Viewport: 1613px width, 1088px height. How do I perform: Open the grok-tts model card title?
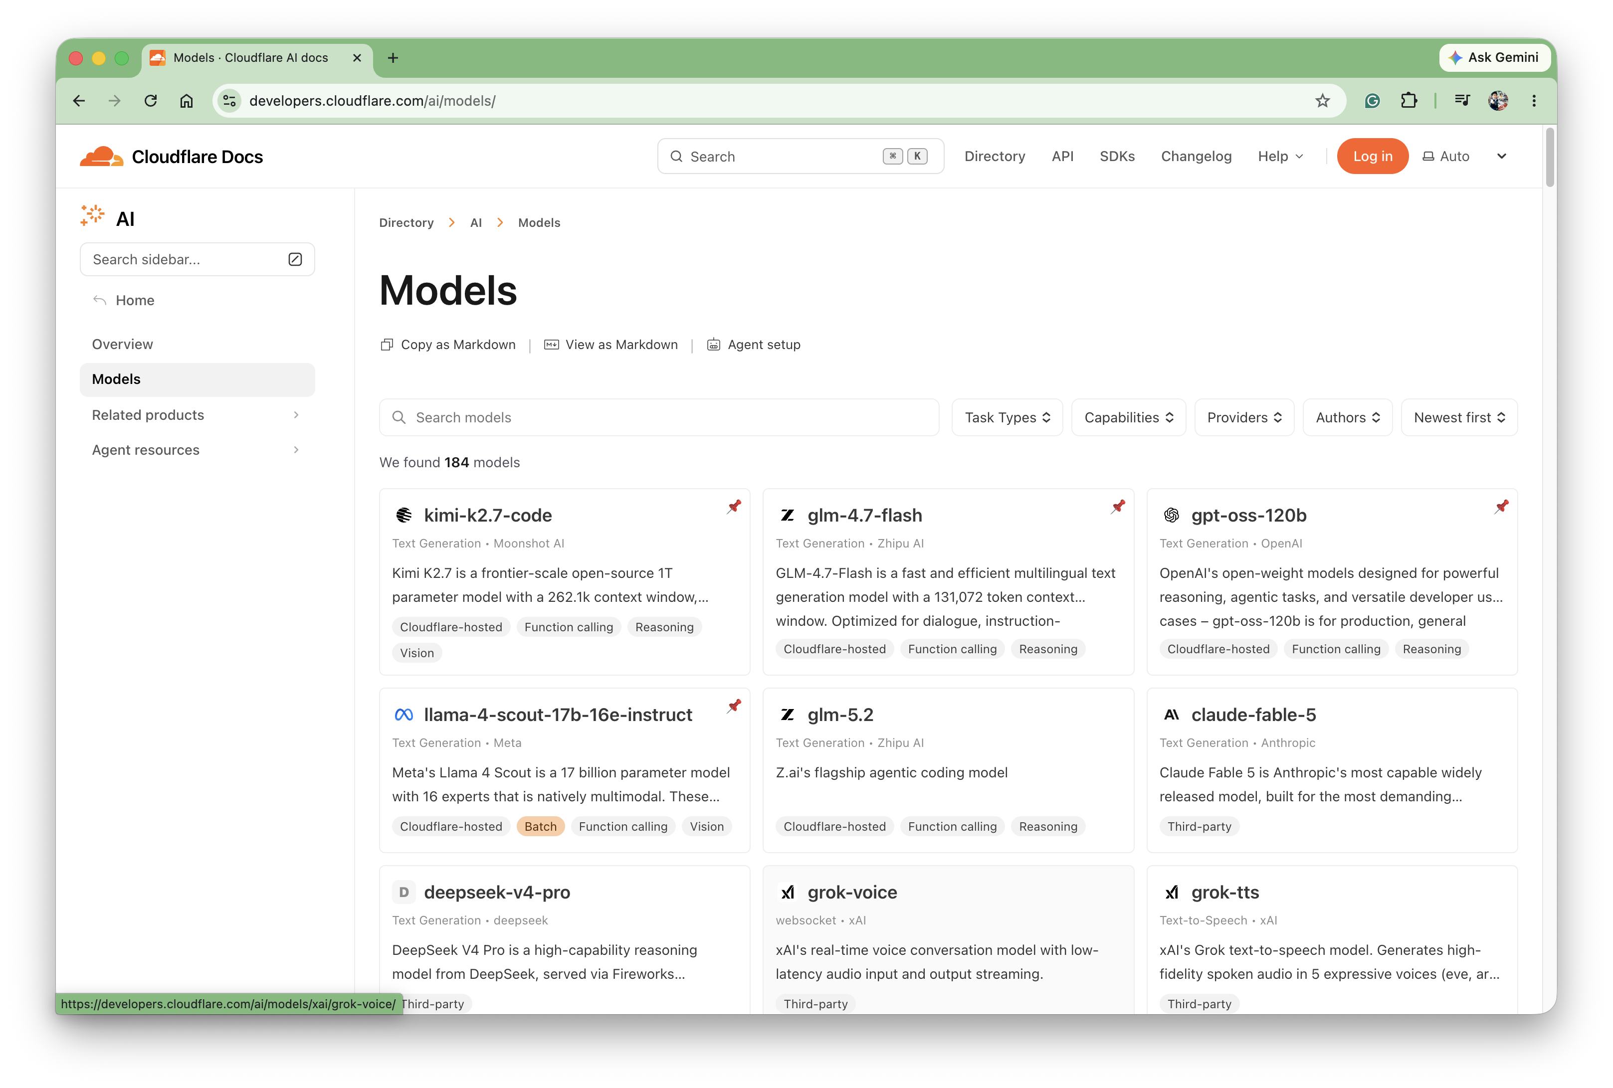(1225, 893)
